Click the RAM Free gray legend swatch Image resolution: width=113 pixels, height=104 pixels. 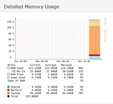pyautogui.click(x=8, y=74)
